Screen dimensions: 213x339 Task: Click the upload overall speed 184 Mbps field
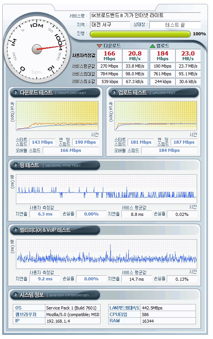click(x=169, y=151)
